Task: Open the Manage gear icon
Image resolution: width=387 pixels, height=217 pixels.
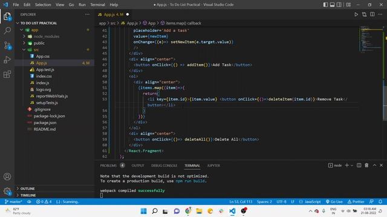Action: click(x=7, y=191)
